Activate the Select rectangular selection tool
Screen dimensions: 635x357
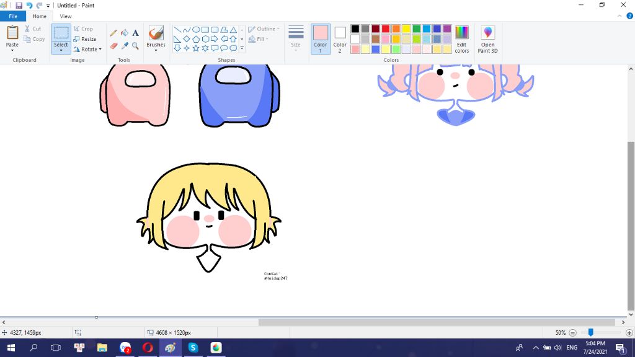click(61, 33)
